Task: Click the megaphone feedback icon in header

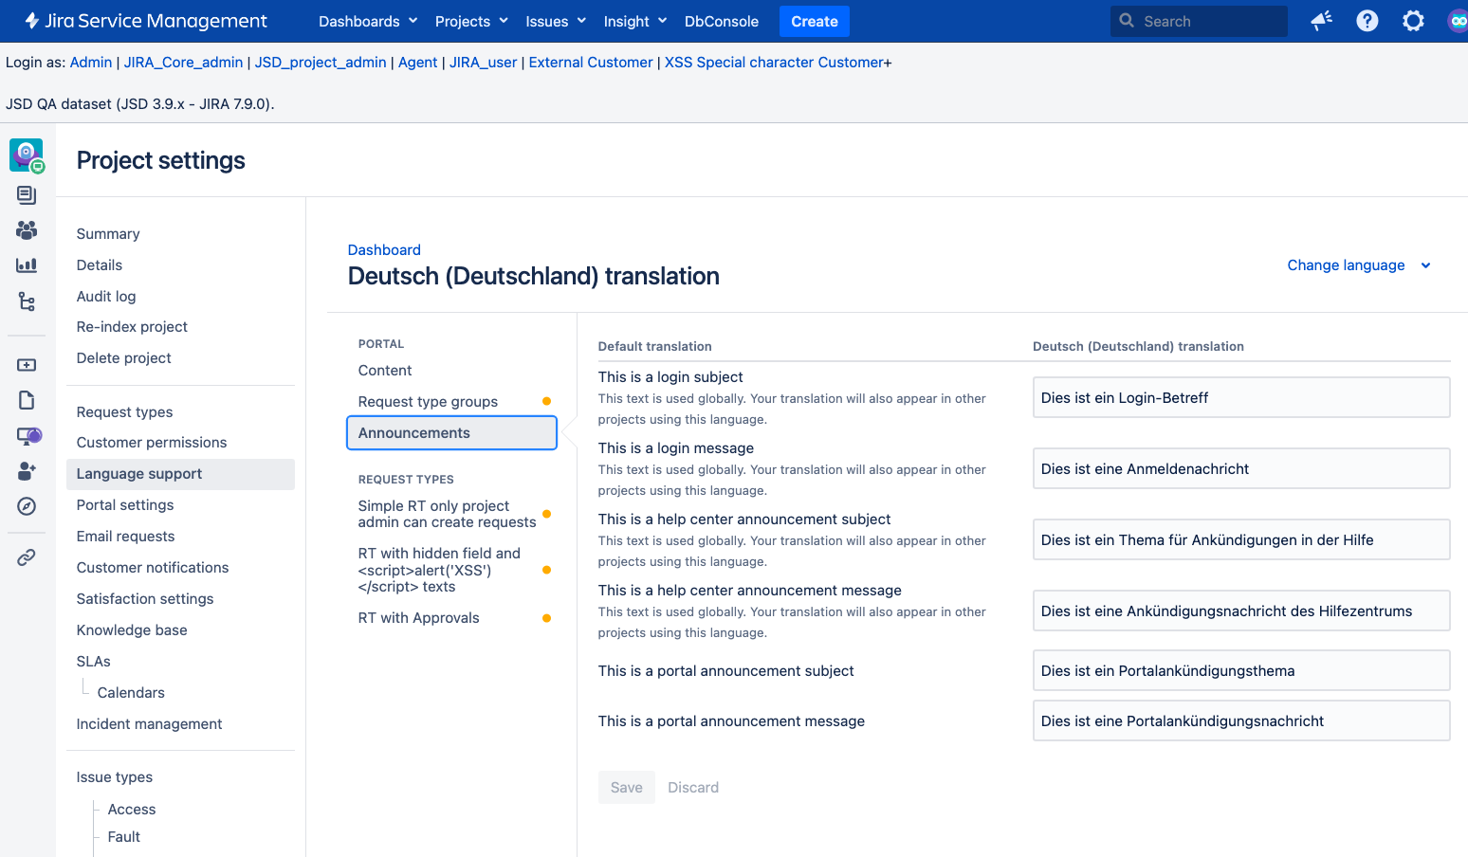Action: tap(1321, 21)
